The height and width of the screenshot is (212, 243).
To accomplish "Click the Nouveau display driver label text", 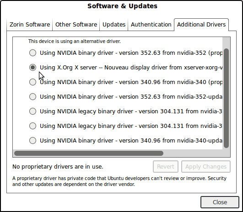I will click(131, 68).
